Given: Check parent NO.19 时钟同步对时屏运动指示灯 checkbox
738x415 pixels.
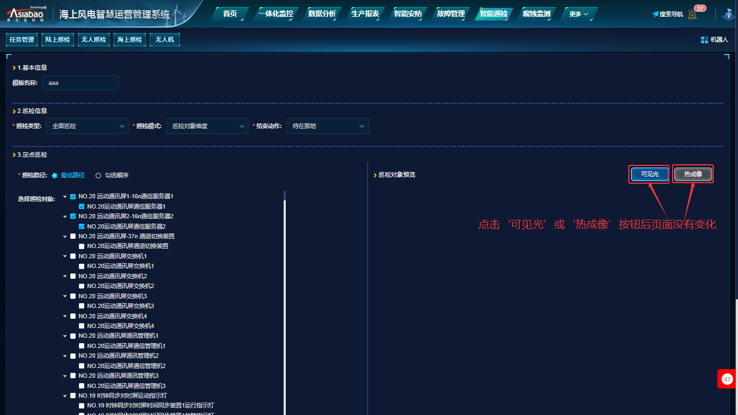Looking at the screenshot, I should [73, 396].
